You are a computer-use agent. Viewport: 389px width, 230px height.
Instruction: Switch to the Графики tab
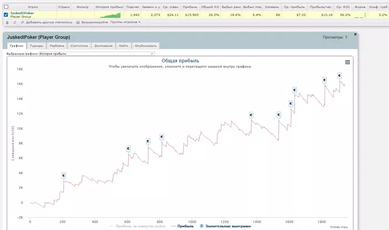coord(17,46)
